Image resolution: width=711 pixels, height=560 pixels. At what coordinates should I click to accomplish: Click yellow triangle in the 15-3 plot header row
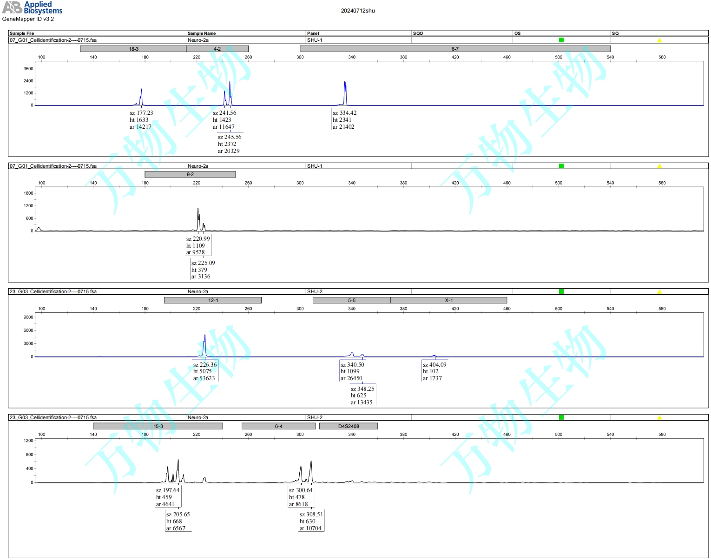[659, 418]
